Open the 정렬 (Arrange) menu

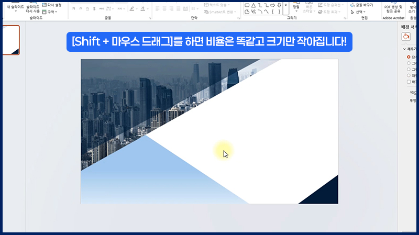point(296,8)
